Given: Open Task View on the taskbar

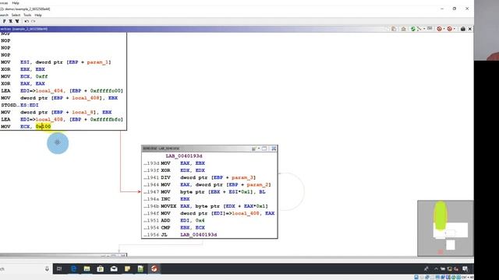Looking at the screenshot, I should tap(59, 269).
